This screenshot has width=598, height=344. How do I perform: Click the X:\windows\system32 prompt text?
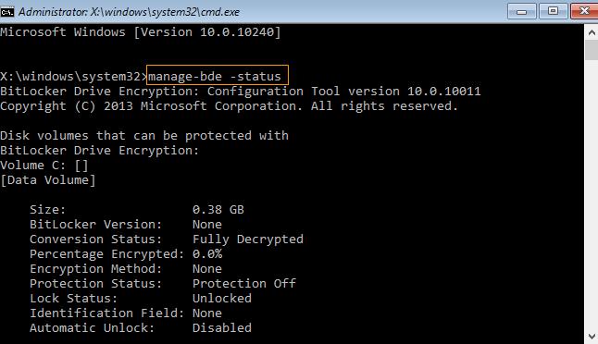click(71, 77)
